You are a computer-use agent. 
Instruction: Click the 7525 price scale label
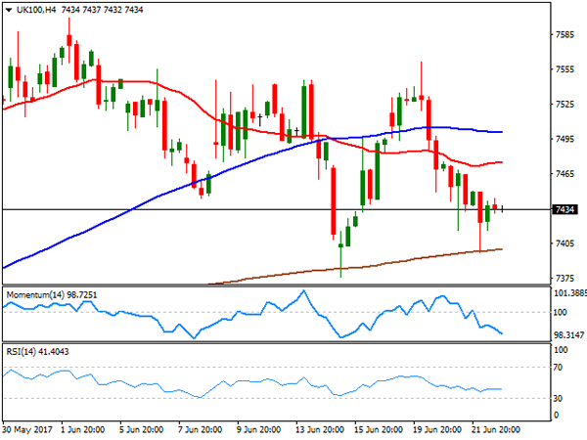pos(564,105)
